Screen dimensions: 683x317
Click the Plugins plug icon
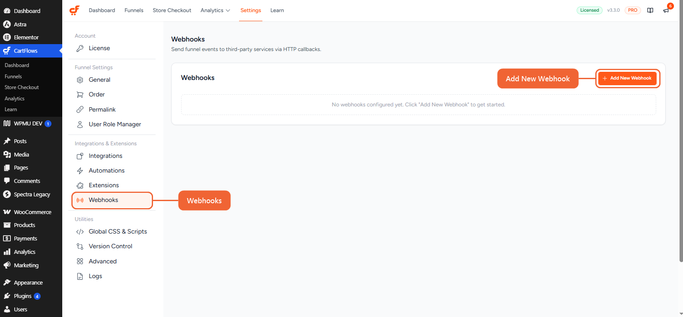7,296
